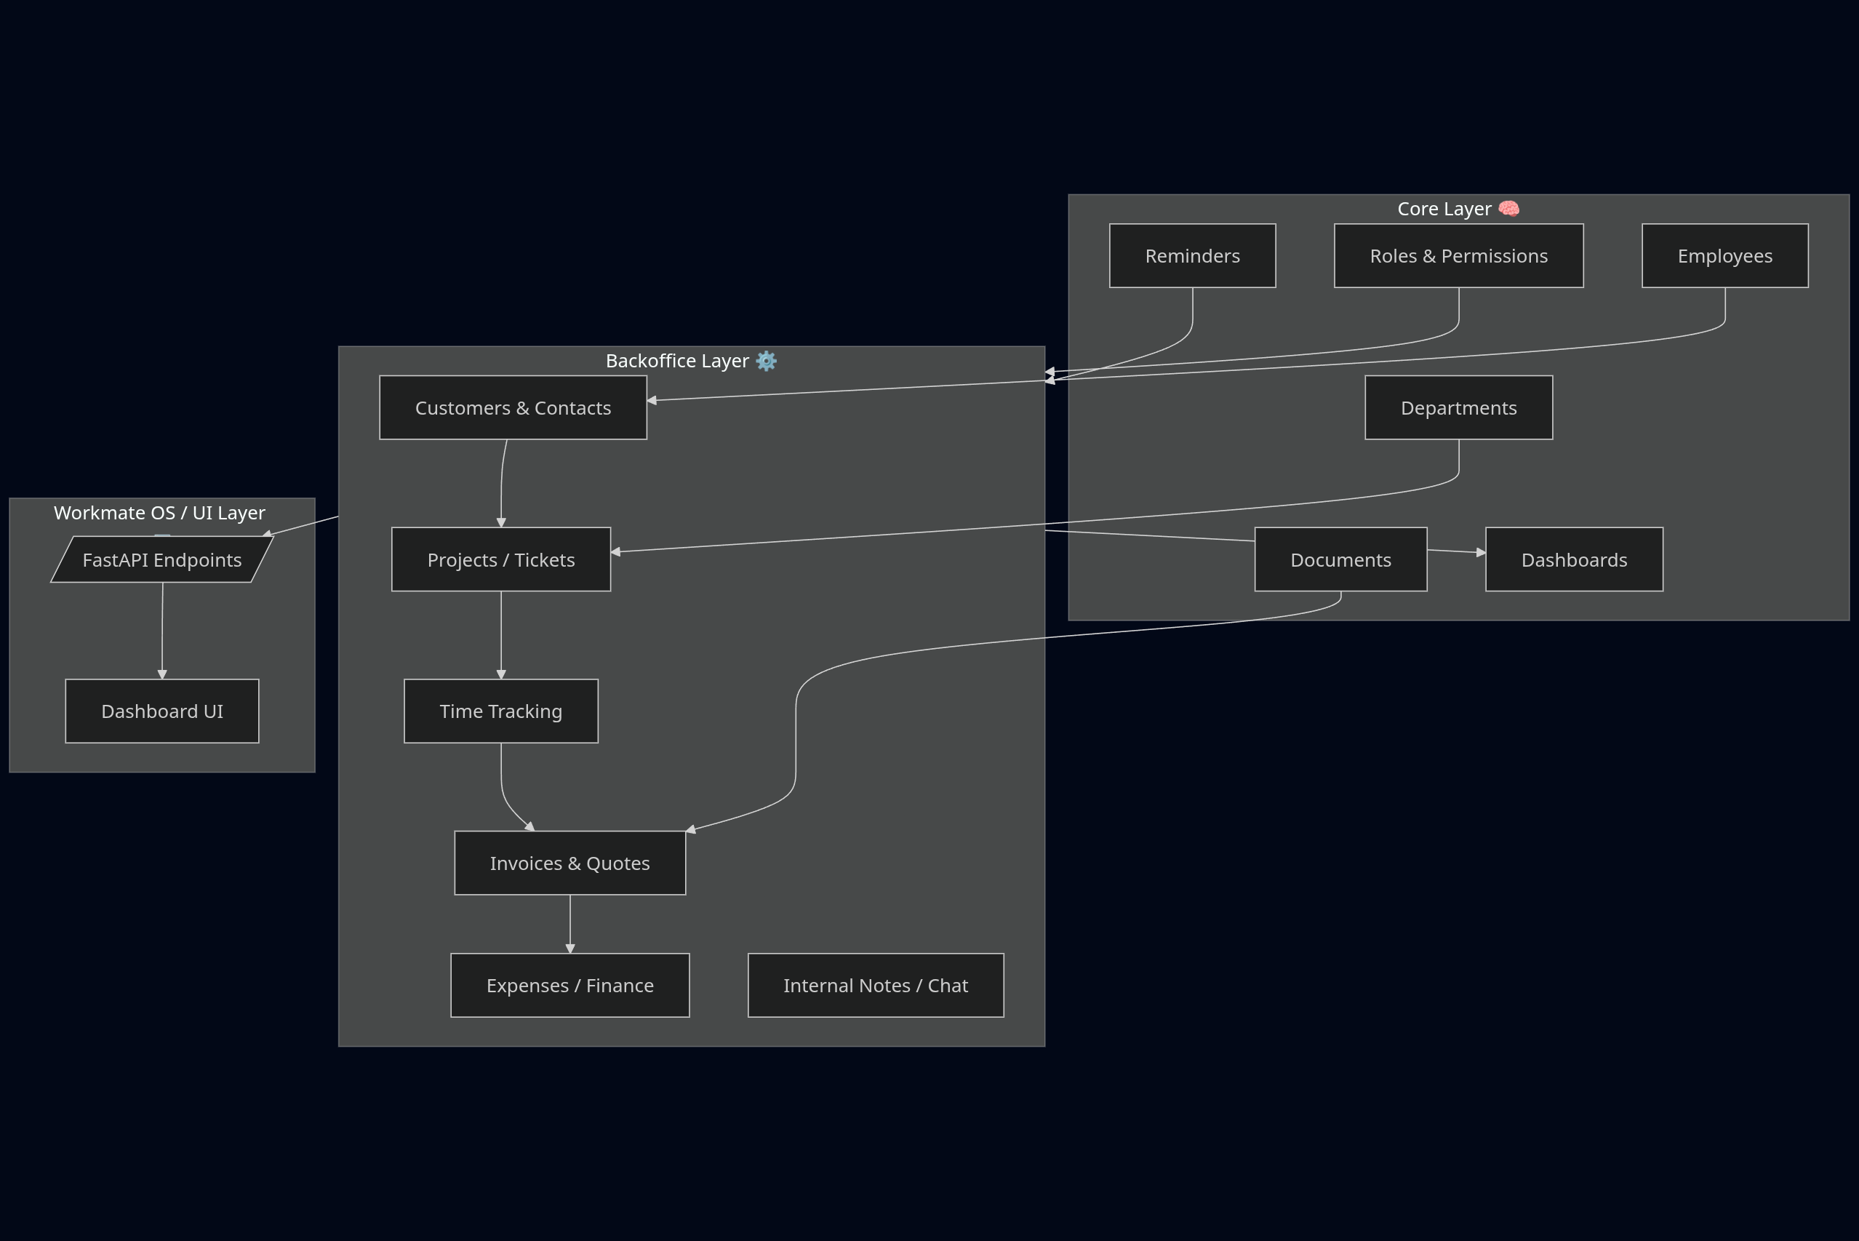This screenshot has width=1859, height=1241.
Task: Toggle the Dashboards node in Core Layer
Action: pos(1574,559)
